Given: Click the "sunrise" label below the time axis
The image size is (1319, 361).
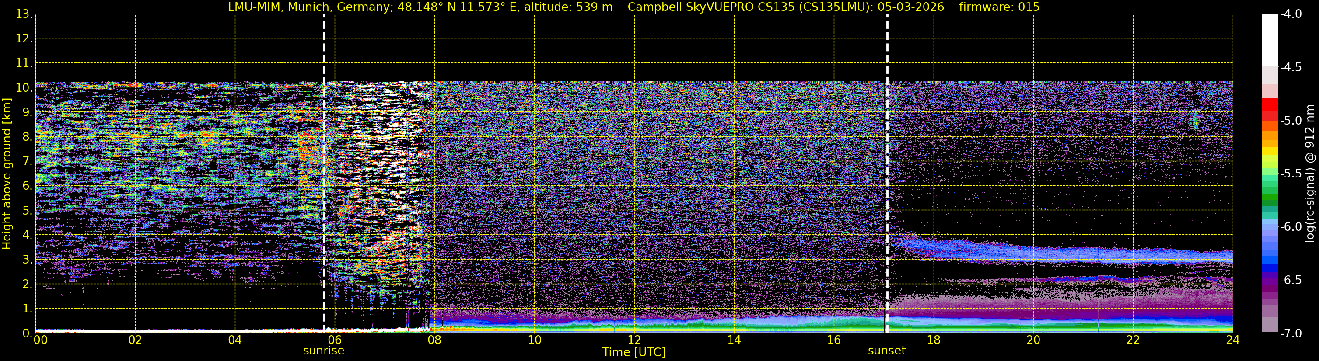Looking at the screenshot, I should point(324,351).
